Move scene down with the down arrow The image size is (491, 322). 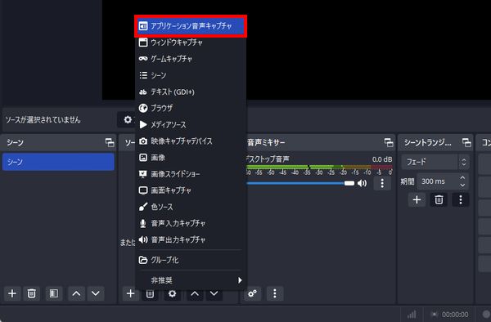(x=96, y=293)
